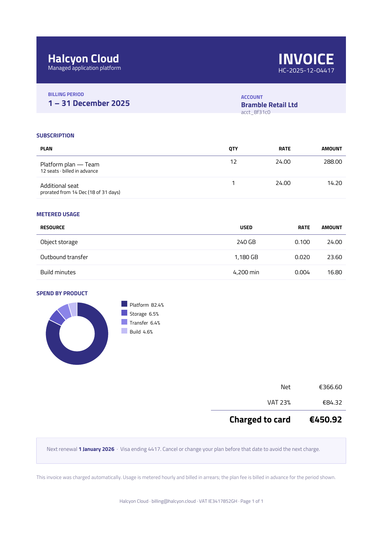Click the Build legend color swatch
This screenshot has height=542, width=383.
click(124, 331)
